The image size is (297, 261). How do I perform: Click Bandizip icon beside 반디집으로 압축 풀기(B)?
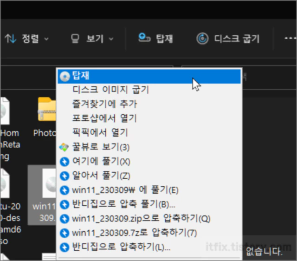point(65,205)
